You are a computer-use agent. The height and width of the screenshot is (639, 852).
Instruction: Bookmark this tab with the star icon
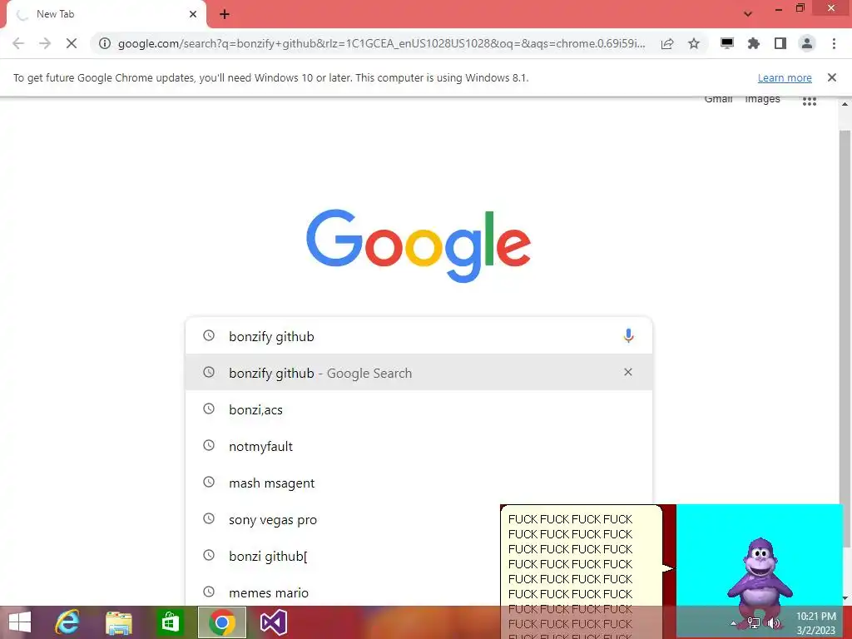click(x=694, y=43)
